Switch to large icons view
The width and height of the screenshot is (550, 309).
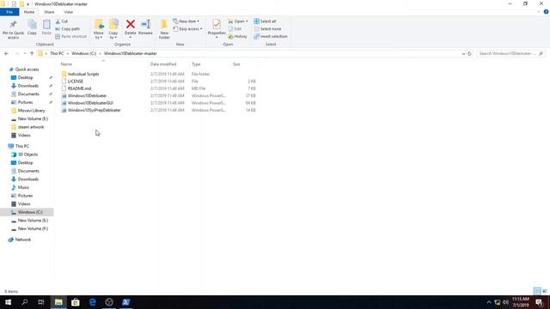(x=545, y=291)
